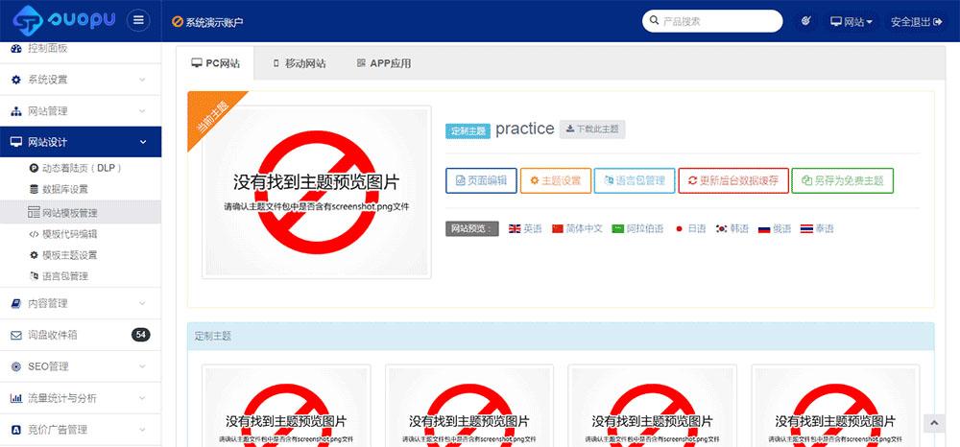Click the Russian flag for 俄语
The image size is (960, 447).
click(764, 228)
